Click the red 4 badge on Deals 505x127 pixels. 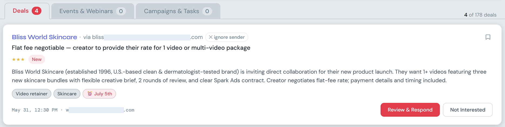pos(36,11)
